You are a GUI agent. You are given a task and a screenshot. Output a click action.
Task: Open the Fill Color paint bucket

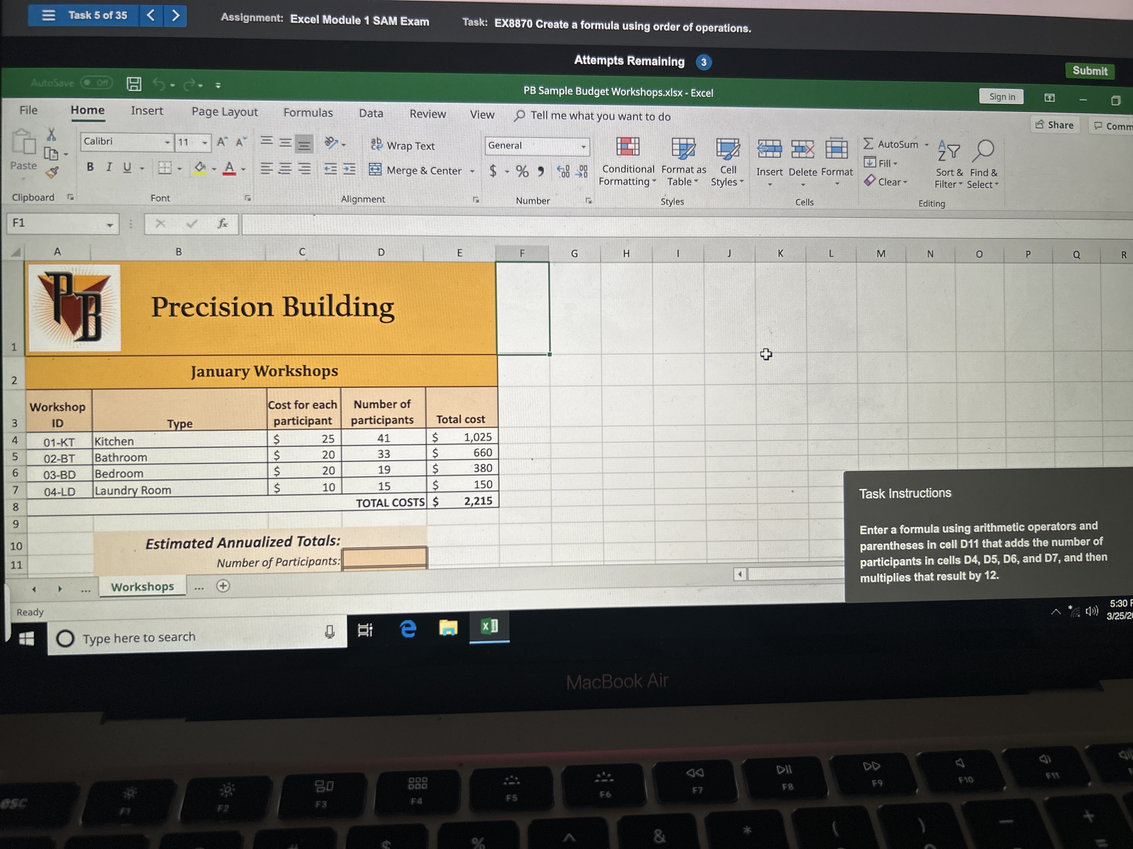(x=200, y=167)
